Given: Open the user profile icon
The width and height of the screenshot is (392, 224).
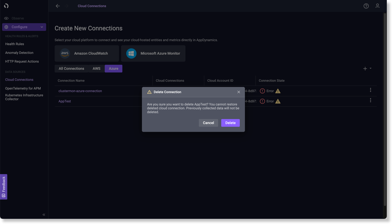Looking at the screenshot, I should click(377, 6).
